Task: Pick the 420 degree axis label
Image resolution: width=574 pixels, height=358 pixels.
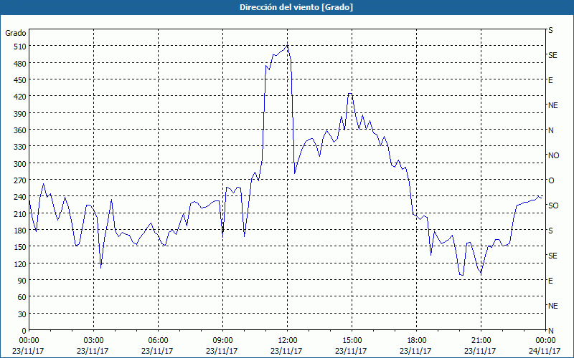Action: click(x=20, y=97)
